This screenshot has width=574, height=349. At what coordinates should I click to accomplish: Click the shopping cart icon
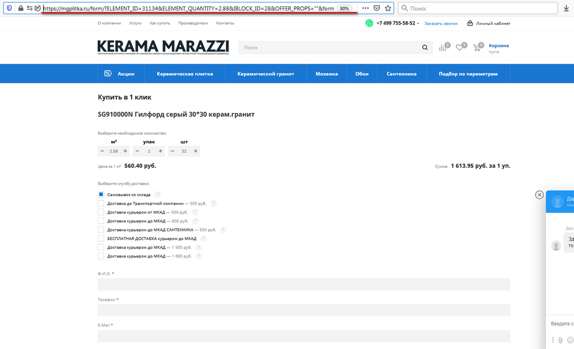click(476, 48)
